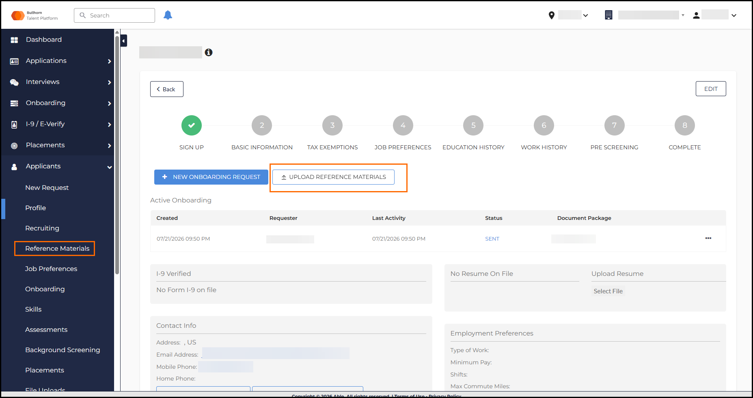Click the EDIT button
This screenshot has height=398, width=753.
pos(711,89)
